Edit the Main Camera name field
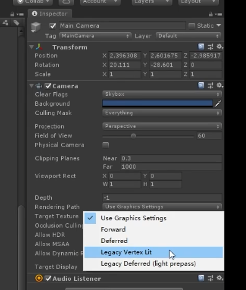Screen dimensions: 246x290 122,26
